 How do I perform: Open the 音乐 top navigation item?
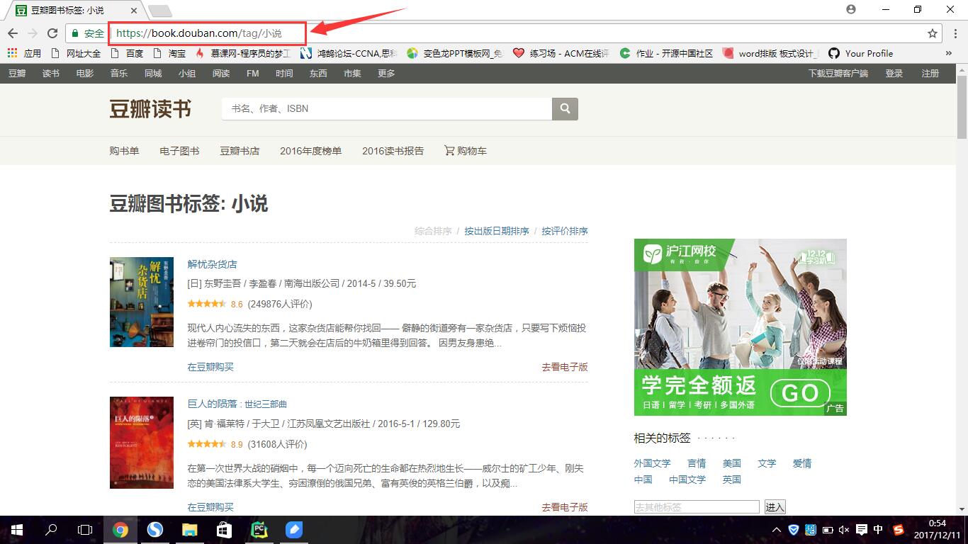click(119, 74)
